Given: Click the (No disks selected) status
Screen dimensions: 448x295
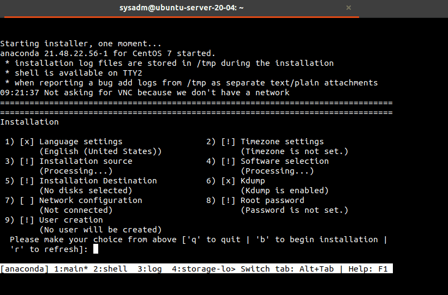Looking at the screenshot, I should pyautogui.click(x=86, y=190).
